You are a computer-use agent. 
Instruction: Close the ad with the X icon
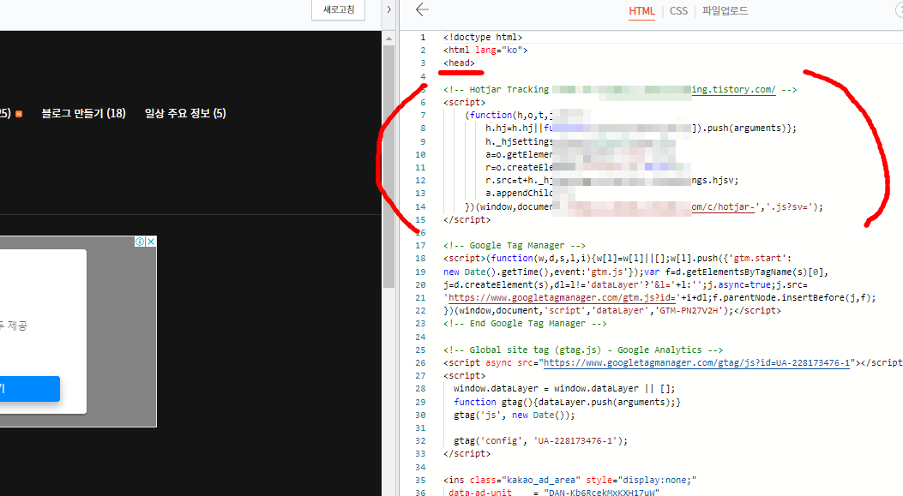151,242
